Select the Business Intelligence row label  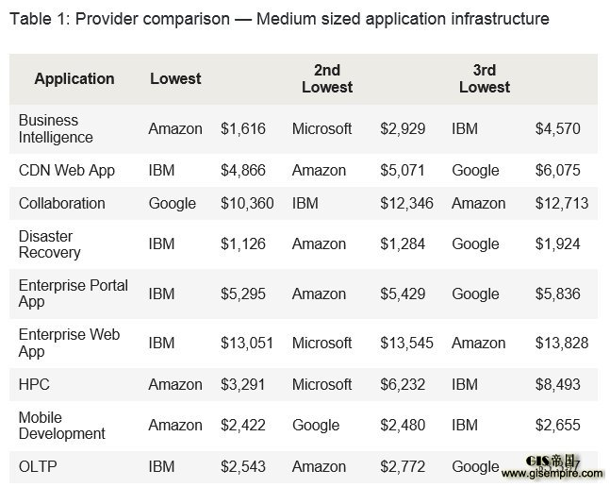pyautogui.click(x=56, y=129)
